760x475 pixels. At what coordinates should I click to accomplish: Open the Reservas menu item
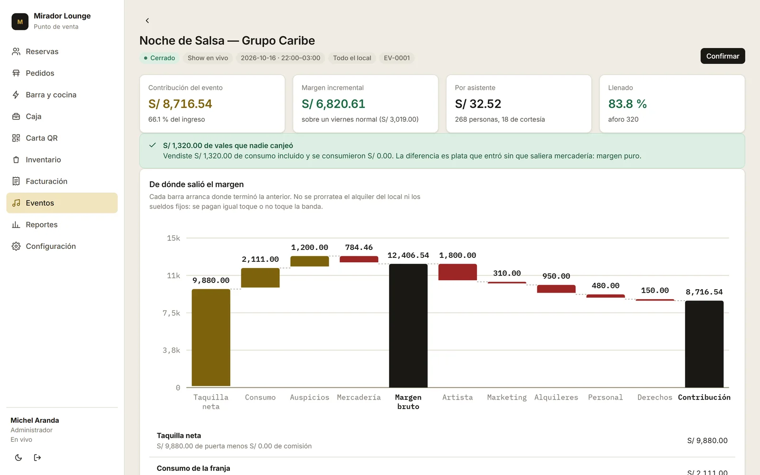[62, 51]
